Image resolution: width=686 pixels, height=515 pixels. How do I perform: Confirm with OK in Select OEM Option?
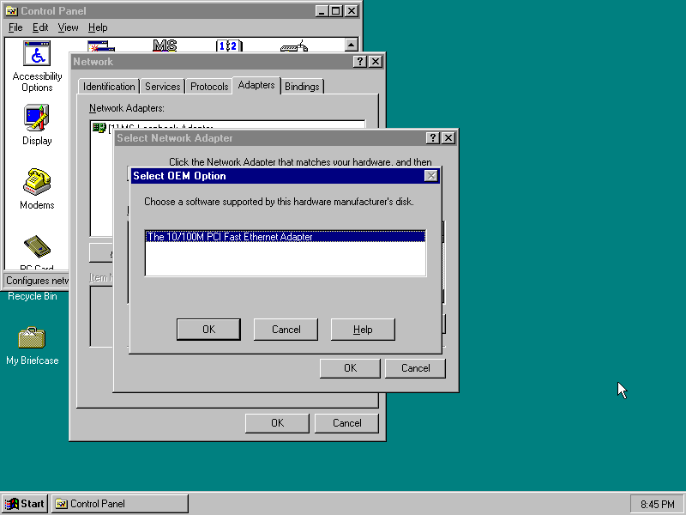pyautogui.click(x=208, y=330)
